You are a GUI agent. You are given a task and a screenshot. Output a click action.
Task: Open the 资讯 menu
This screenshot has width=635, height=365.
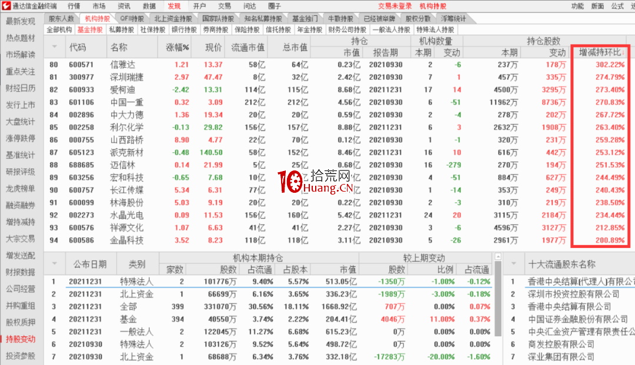124,6
